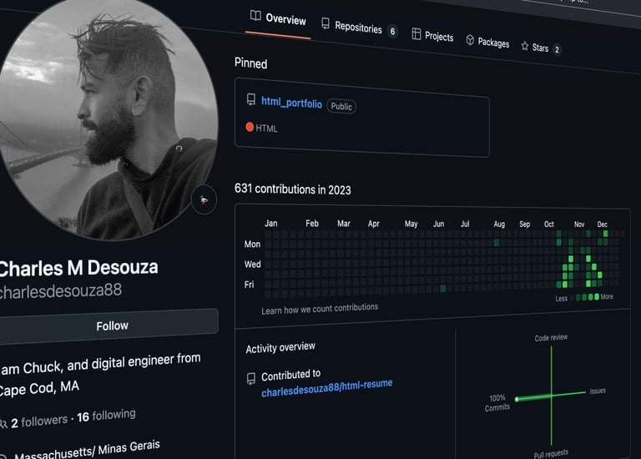Open charlesdesouza88/html-resume repository link
Screen dimensions: 641x459
327,388
